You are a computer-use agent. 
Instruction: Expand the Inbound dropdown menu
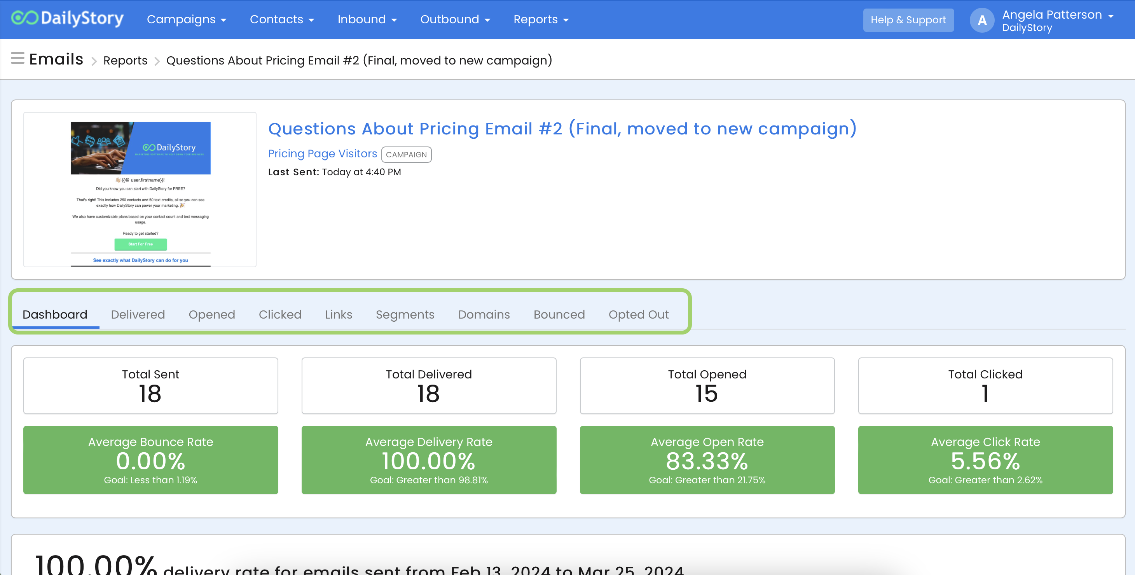coord(367,19)
